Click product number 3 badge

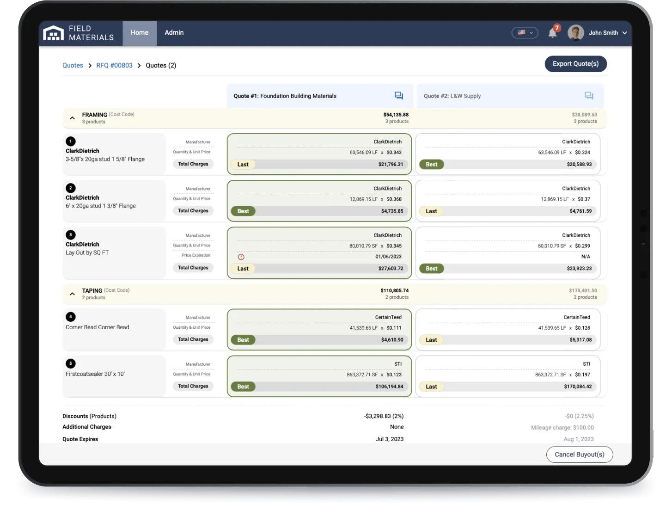tap(71, 235)
